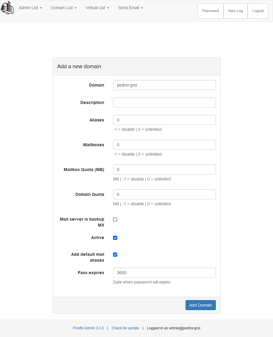
Task: Click the Mailbox Quota (MB) field
Action: pyautogui.click(x=164, y=170)
